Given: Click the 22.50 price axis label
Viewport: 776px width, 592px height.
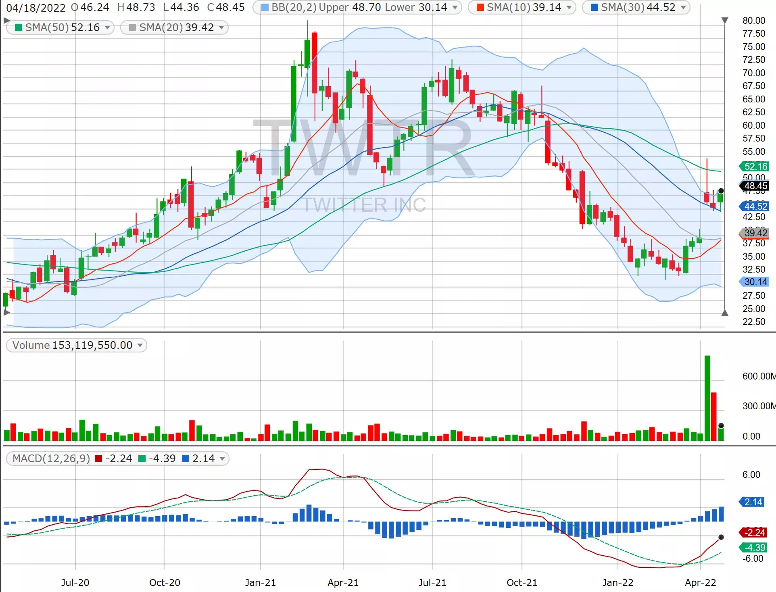Looking at the screenshot, I should click(754, 322).
